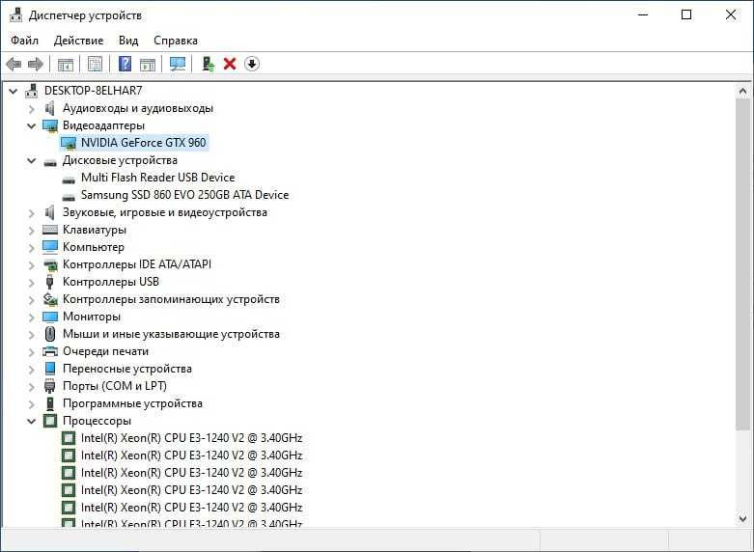The width and height of the screenshot is (754, 552).
Task: Minimize the Диспетчер устройств window
Action: click(643, 14)
